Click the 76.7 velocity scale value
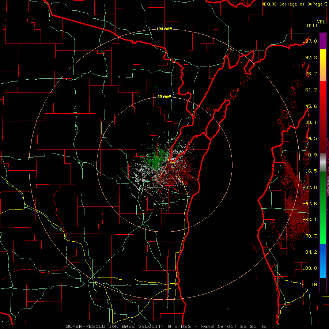The height and width of the screenshot is (329, 329). click(x=311, y=73)
